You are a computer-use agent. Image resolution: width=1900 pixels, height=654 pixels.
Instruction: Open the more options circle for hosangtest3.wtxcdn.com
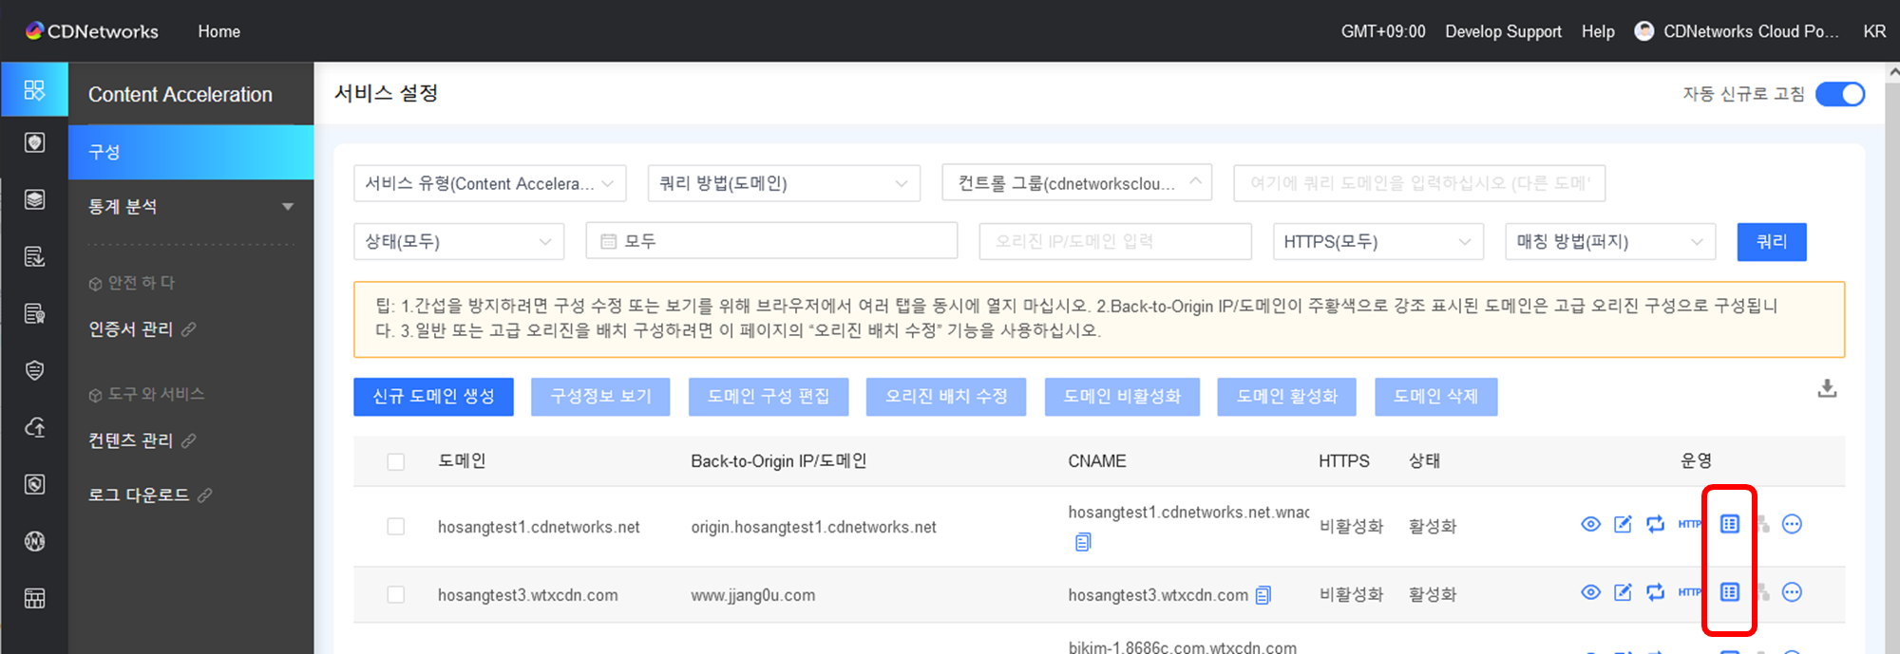pos(1792,592)
